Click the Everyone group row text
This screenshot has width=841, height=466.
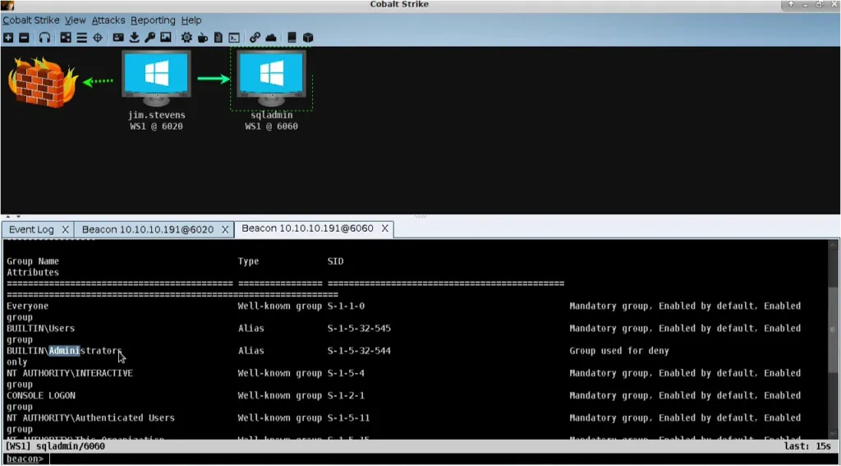point(27,306)
